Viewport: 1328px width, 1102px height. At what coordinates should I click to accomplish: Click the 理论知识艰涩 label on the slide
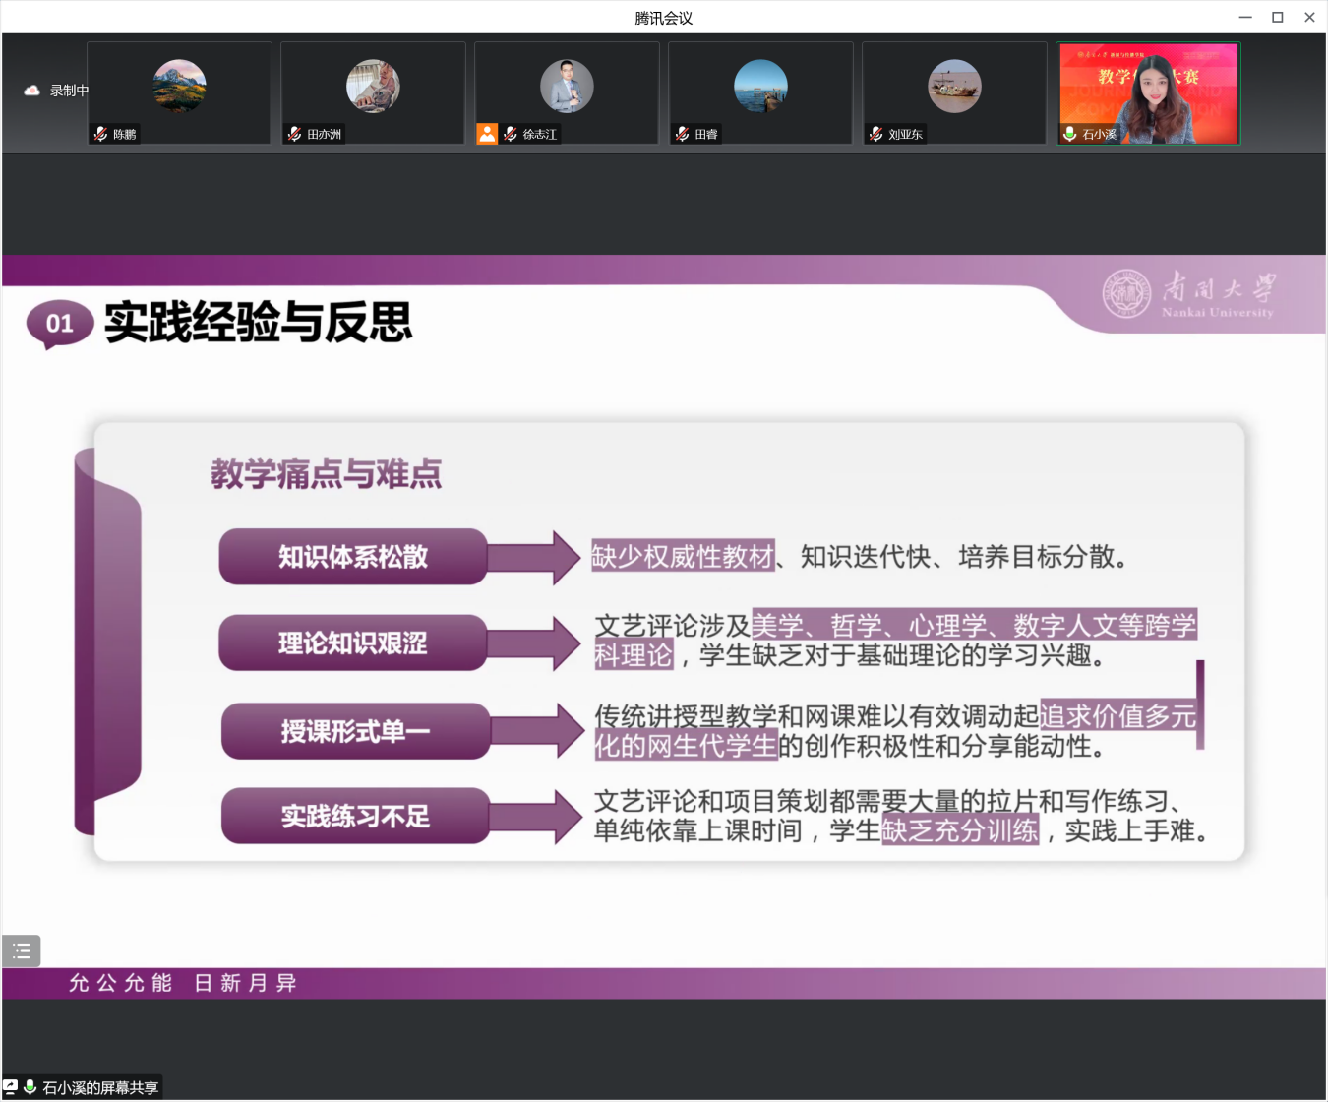click(353, 643)
